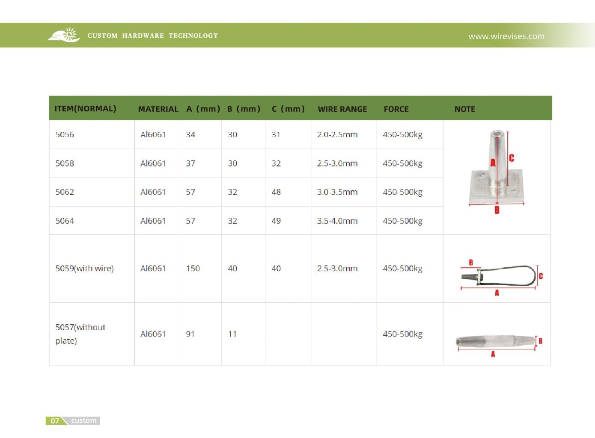595x438 pixels.
Task: Select item 5062 cell
Action: pos(65,192)
